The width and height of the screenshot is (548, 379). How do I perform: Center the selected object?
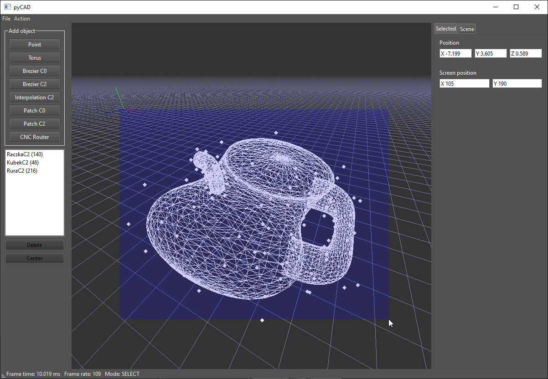34,258
